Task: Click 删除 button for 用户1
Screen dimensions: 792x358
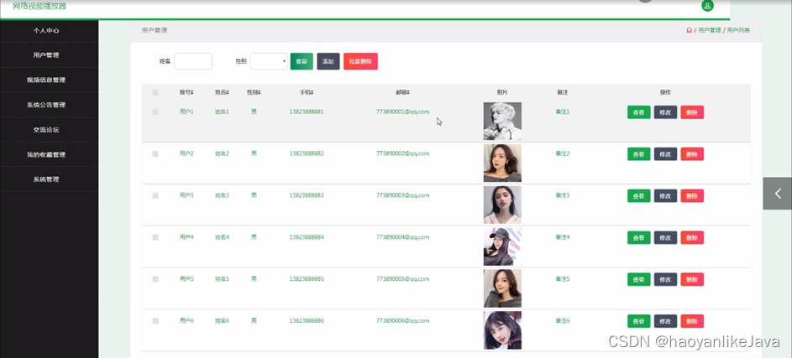Action: [692, 112]
